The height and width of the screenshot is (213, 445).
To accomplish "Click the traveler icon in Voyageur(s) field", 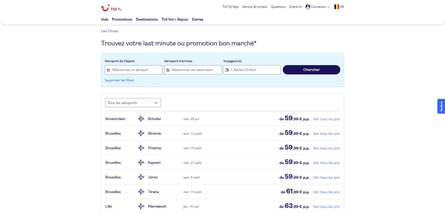I will pyautogui.click(x=227, y=70).
